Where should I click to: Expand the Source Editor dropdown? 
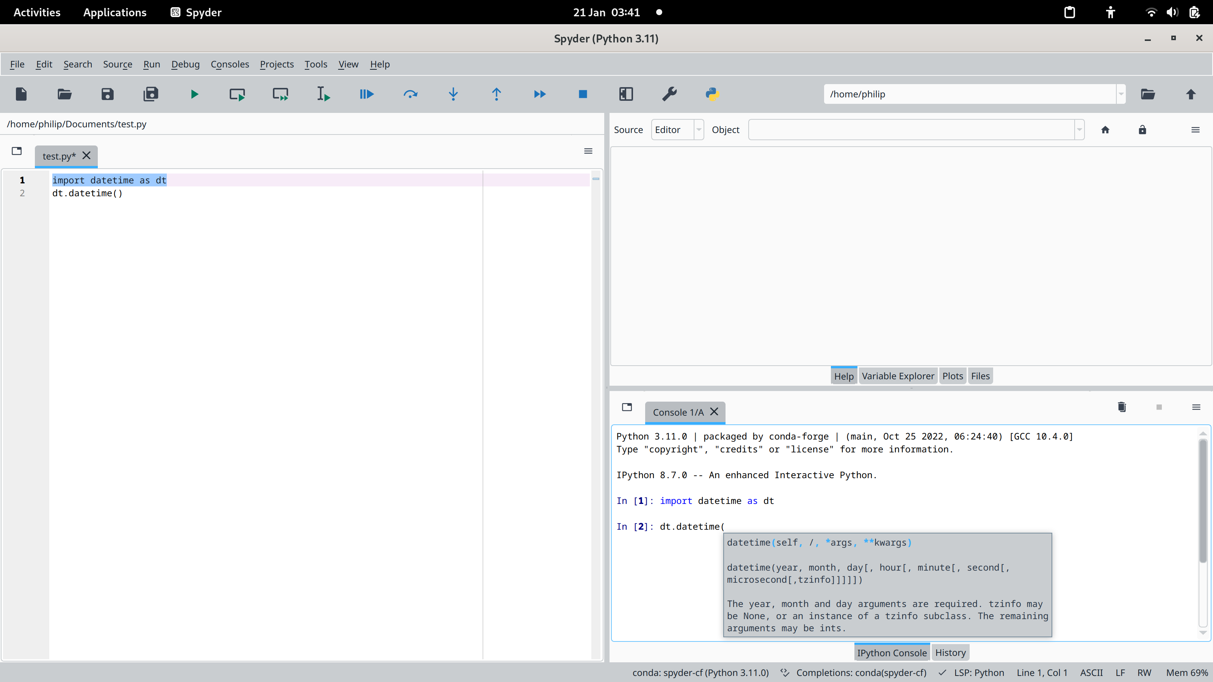[x=699, y=130]
